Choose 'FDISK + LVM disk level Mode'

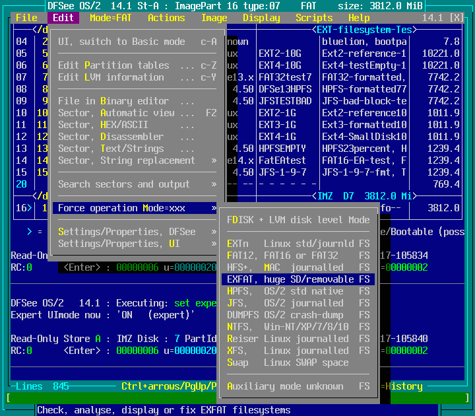[298, 220]
